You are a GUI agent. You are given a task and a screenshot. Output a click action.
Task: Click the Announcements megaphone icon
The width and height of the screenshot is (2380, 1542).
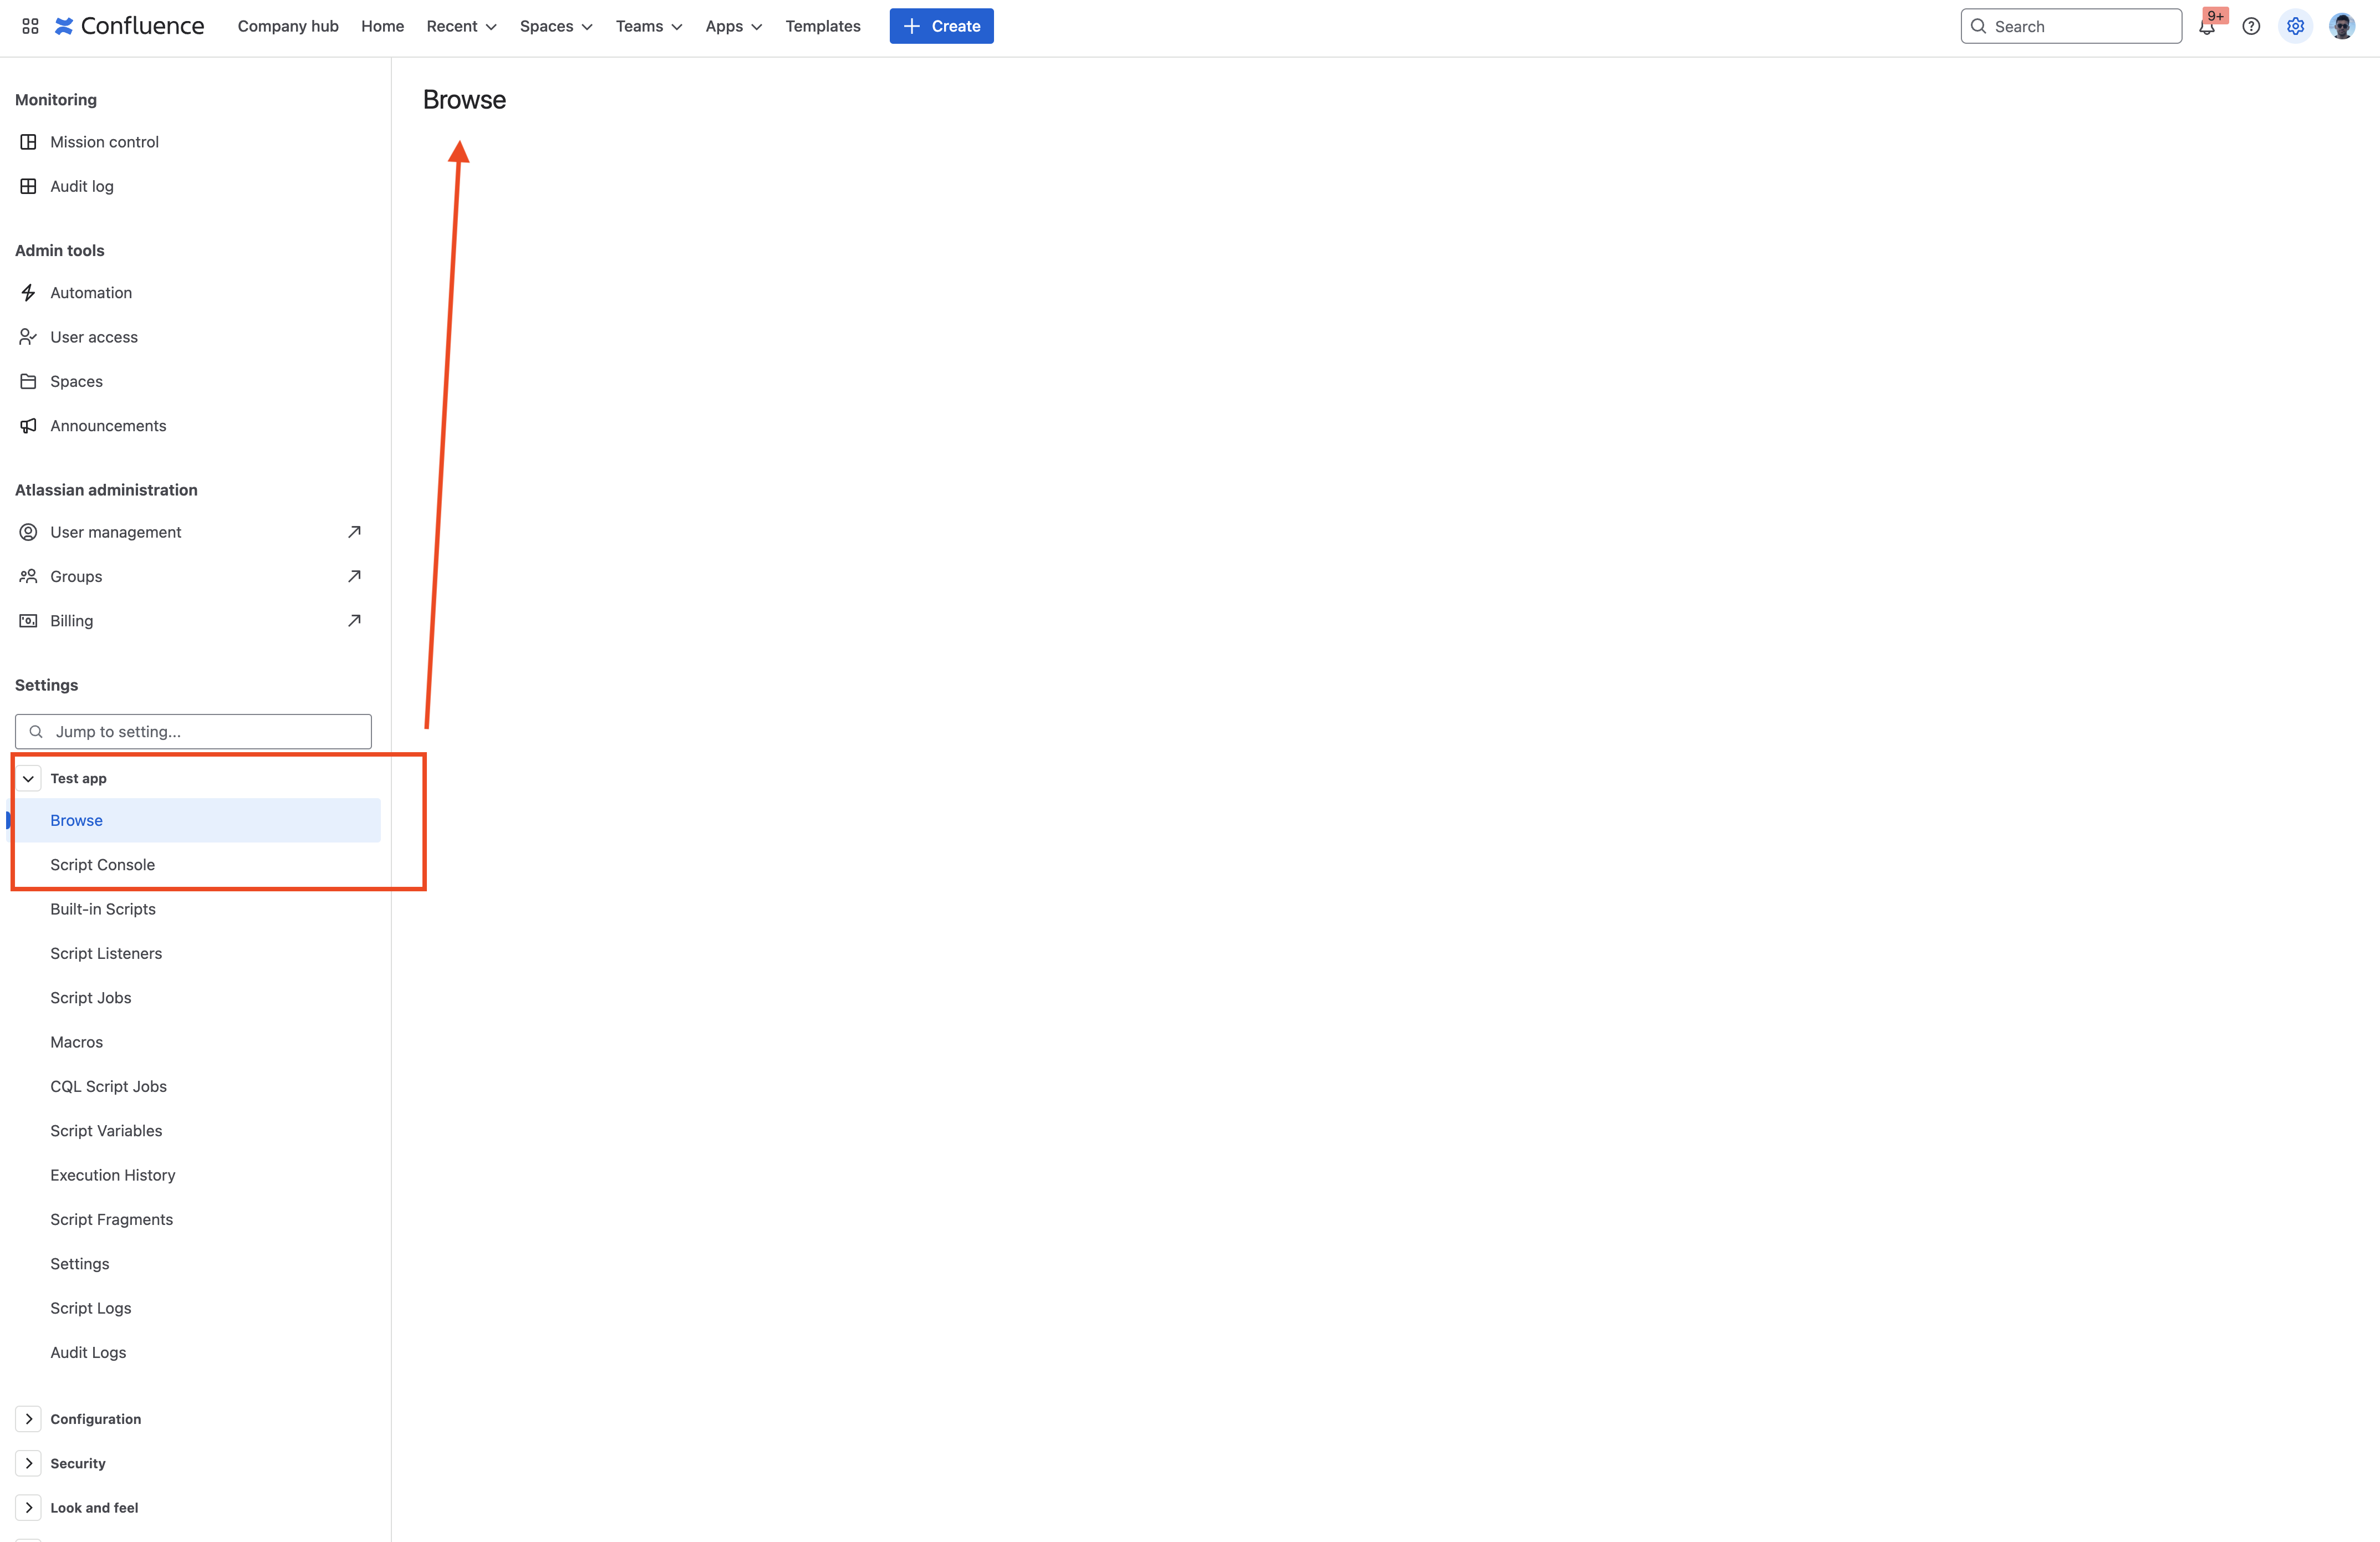click(28, 426)
